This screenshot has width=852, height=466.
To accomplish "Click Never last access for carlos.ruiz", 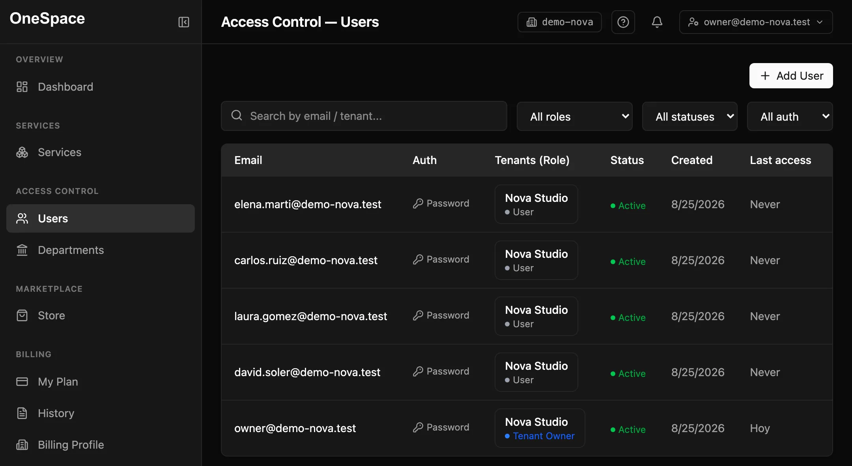I will (x=765, y=260).
